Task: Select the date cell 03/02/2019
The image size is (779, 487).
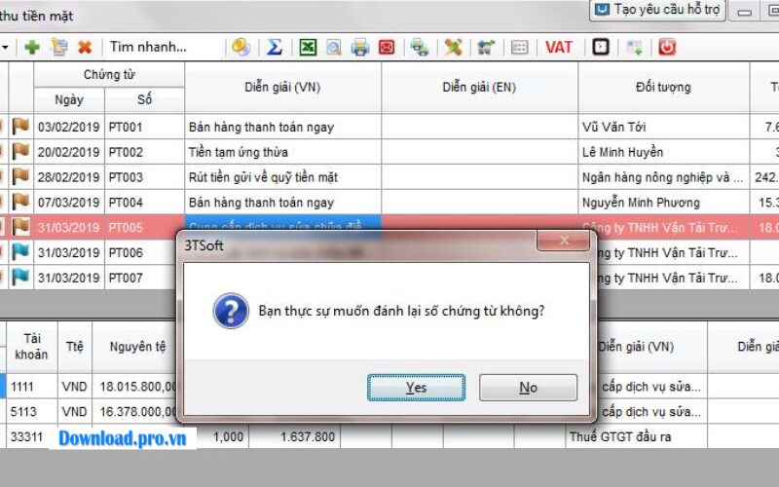Action: point(69,127)
